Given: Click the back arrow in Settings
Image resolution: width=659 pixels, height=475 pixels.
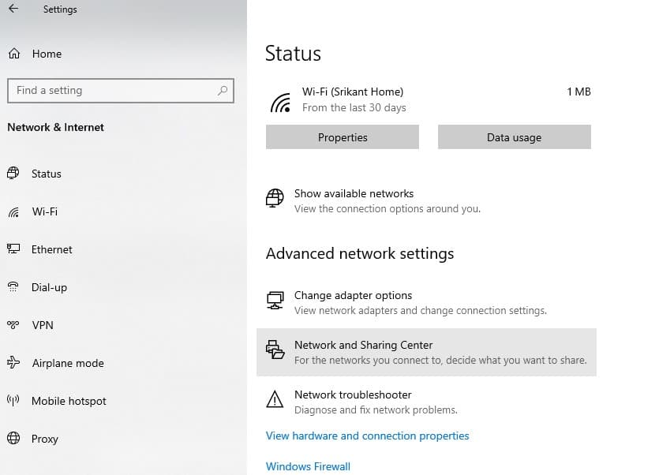Looking at the screenshot, I should (x=13, y=9).
